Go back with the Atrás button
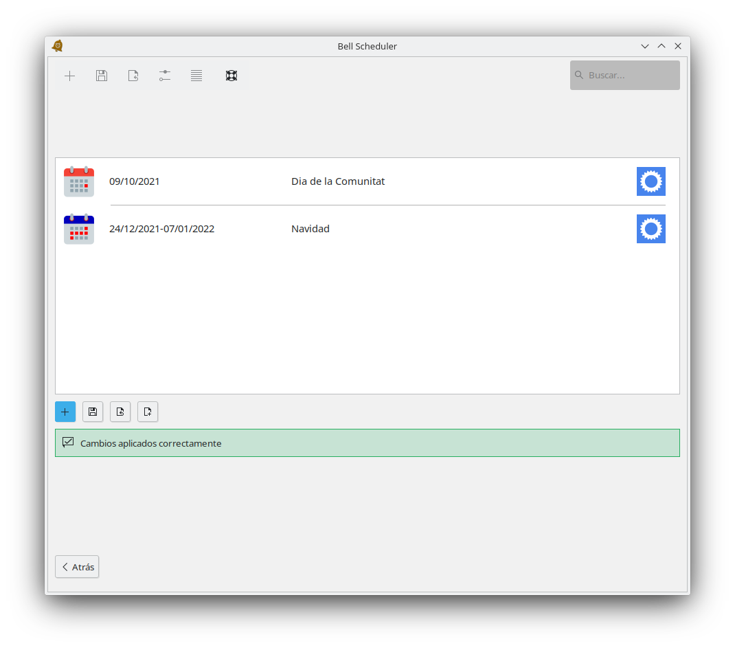This screenshot has width=735, height=648. coord(77,567)
